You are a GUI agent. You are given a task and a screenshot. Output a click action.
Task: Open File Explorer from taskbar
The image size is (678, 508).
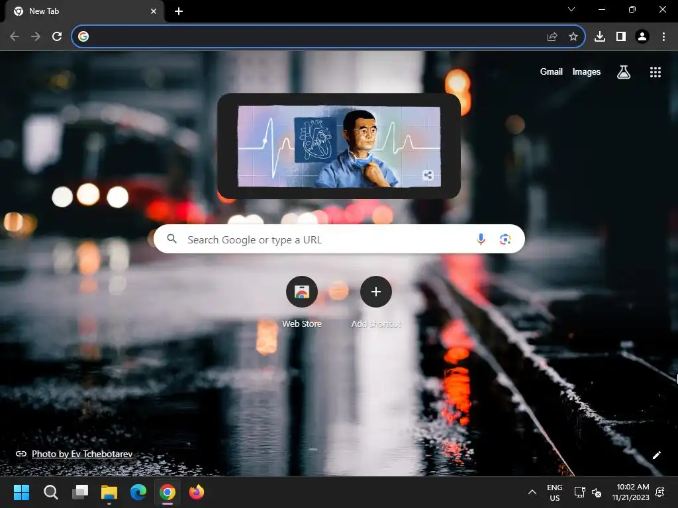pyautogui.click(x=109, y=492)
